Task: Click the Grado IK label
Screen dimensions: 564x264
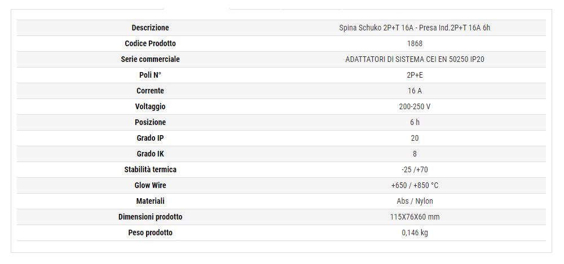Action: (x=150, y=154)
